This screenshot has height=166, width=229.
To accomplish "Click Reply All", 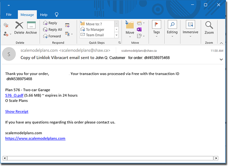I will click(x=53, y=30).
